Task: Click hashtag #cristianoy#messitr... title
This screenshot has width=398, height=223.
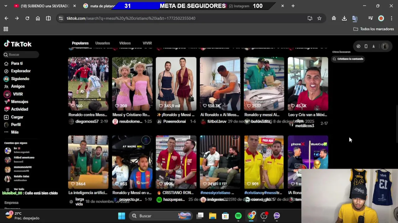Action: pyautogui.click(x=263, y=193)
